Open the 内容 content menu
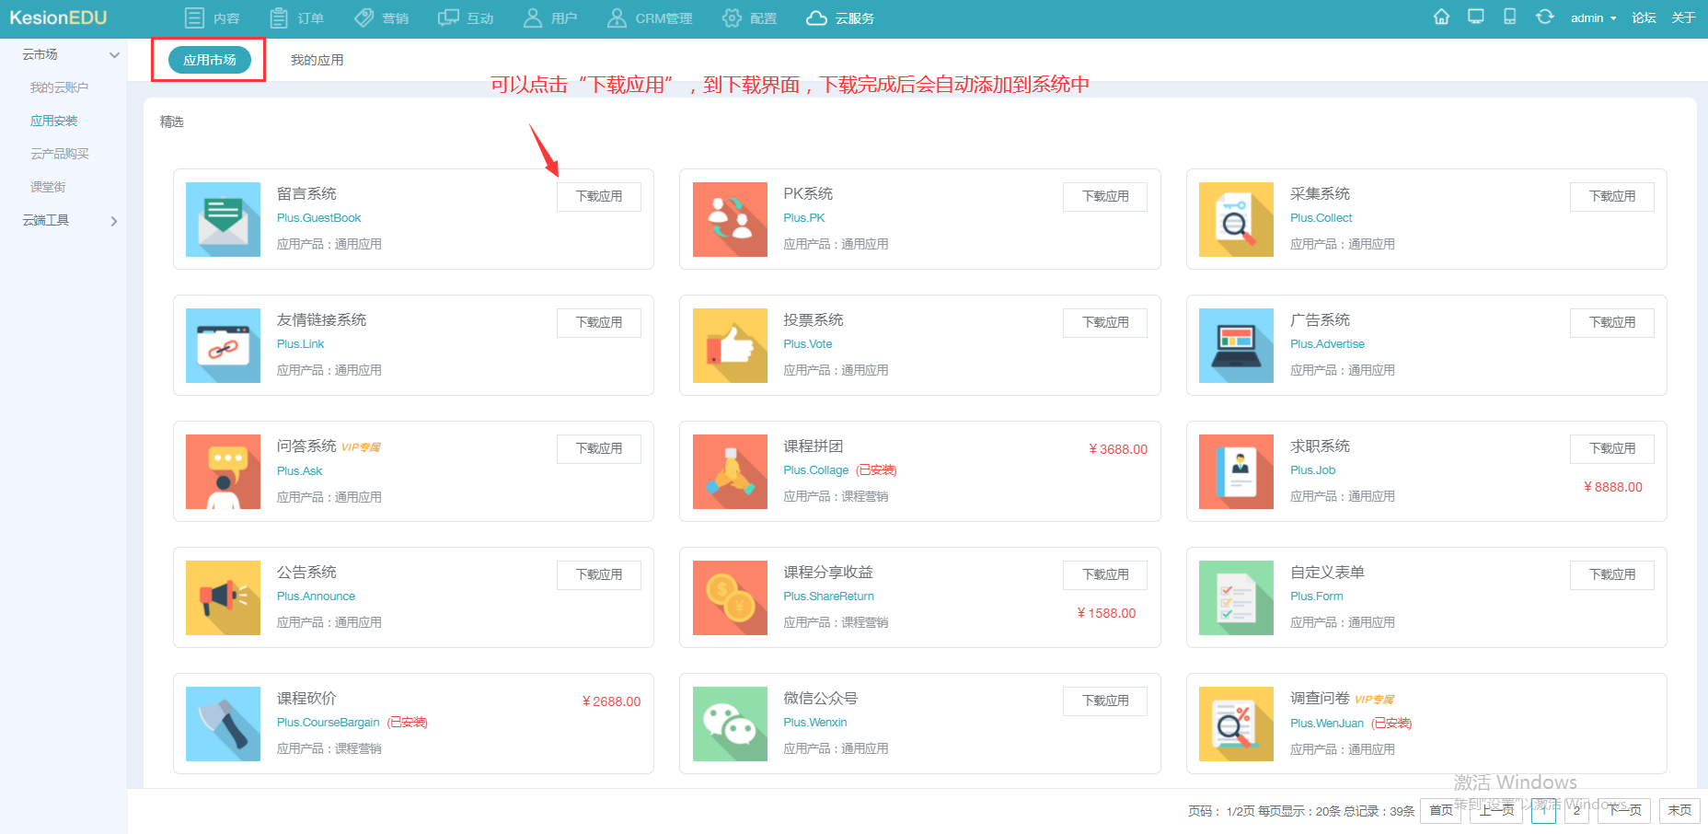 (213, 18)
